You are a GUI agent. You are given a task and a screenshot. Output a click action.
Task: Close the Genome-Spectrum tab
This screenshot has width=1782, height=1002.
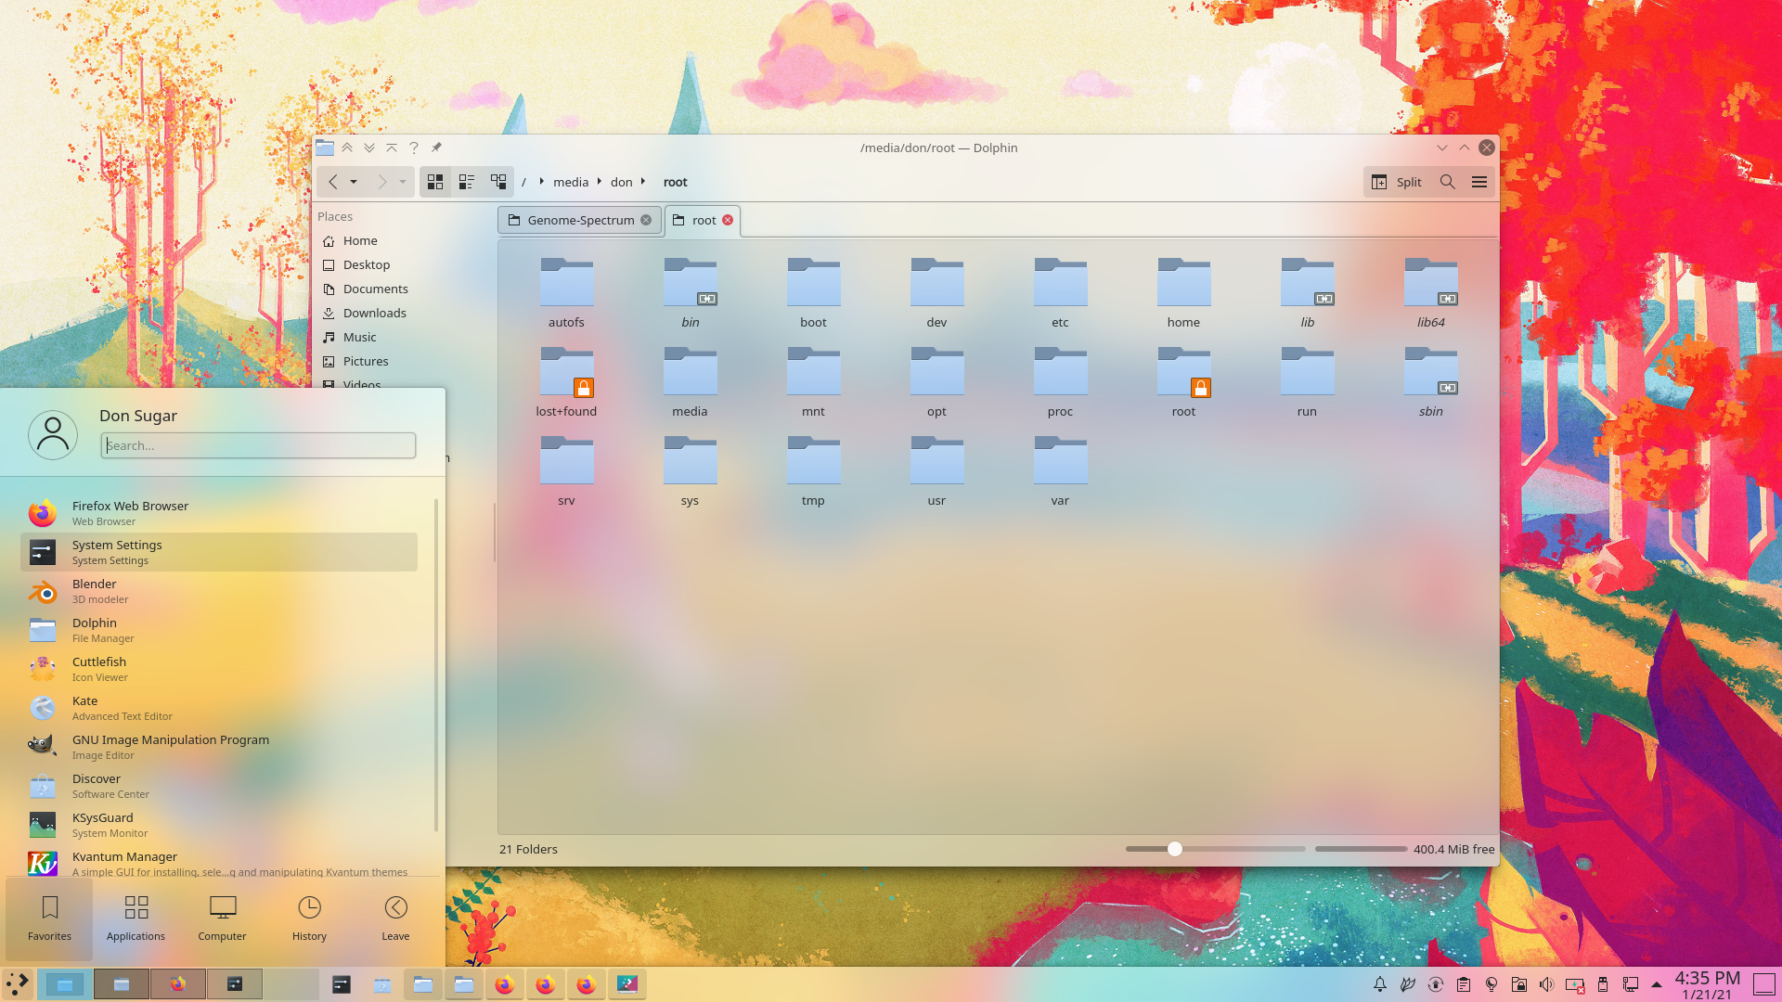coord(646,220)
